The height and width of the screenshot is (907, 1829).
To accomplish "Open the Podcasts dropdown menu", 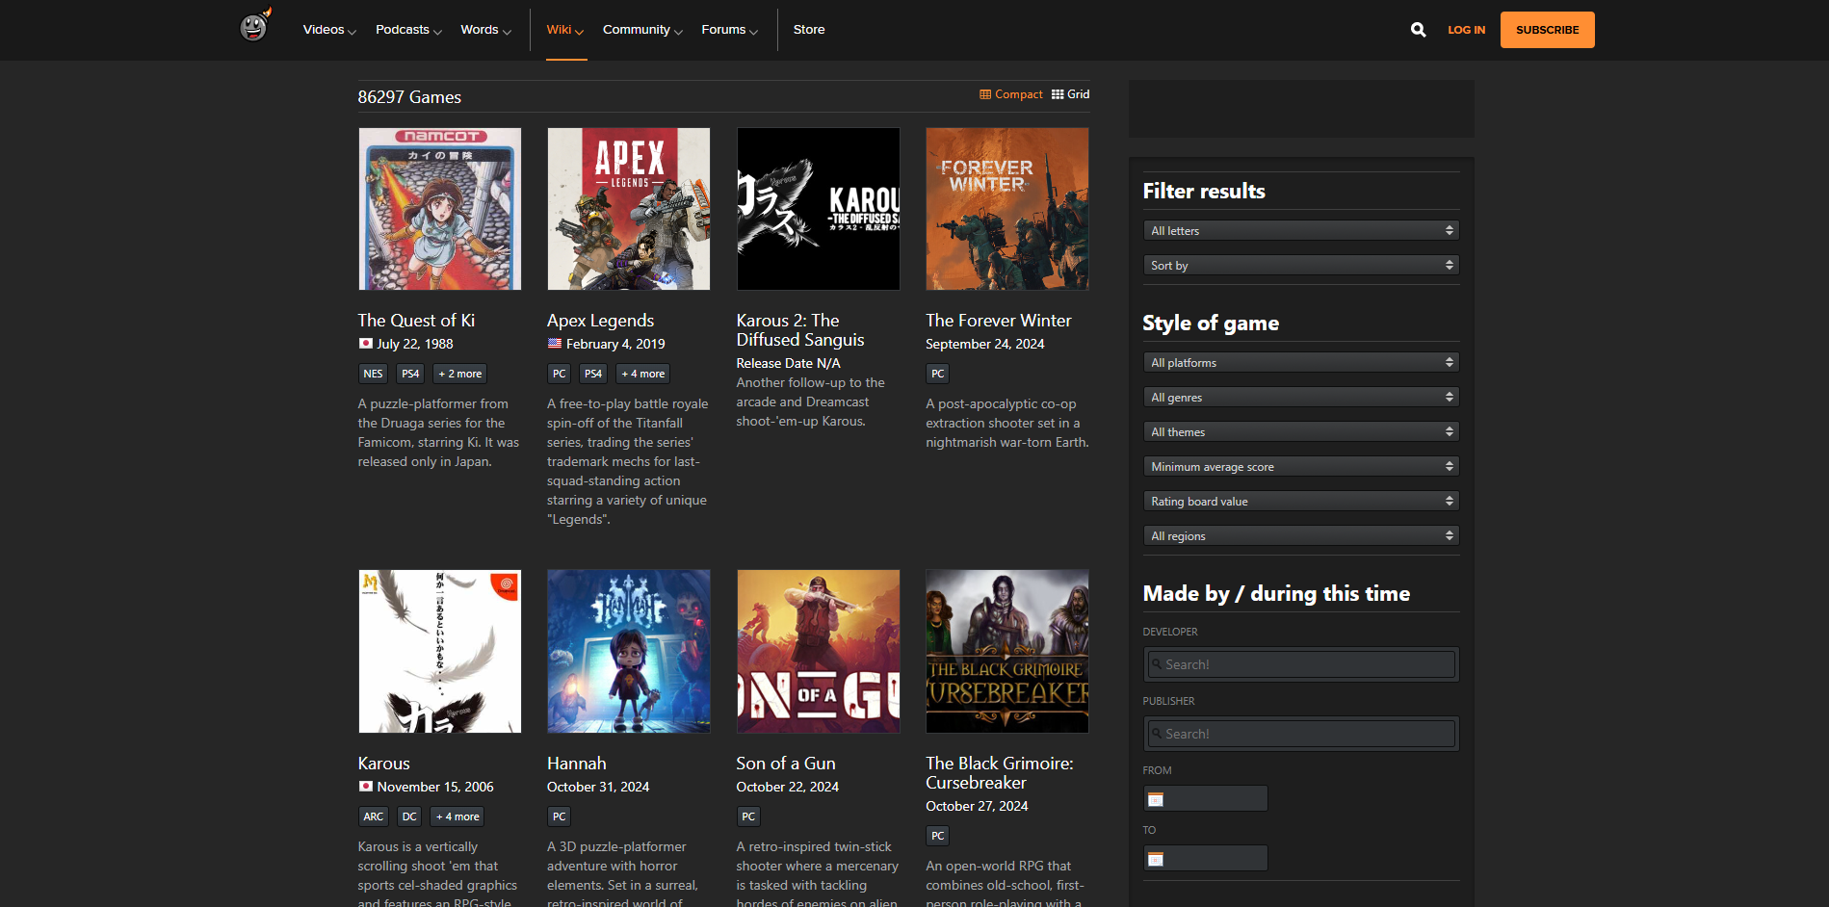I will (x=408, y=30).
